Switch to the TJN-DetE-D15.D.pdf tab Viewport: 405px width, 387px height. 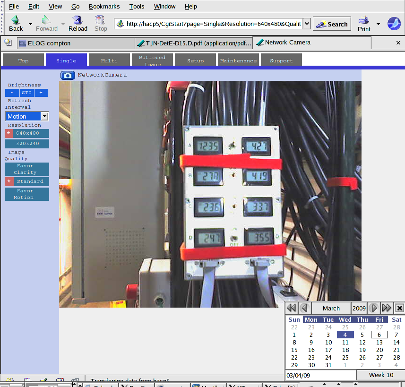pyautogui.click(x=194, y=43)
